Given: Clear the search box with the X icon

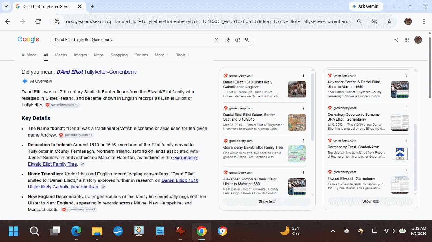Looking at the screenshot, I should [x=216, y=40].
